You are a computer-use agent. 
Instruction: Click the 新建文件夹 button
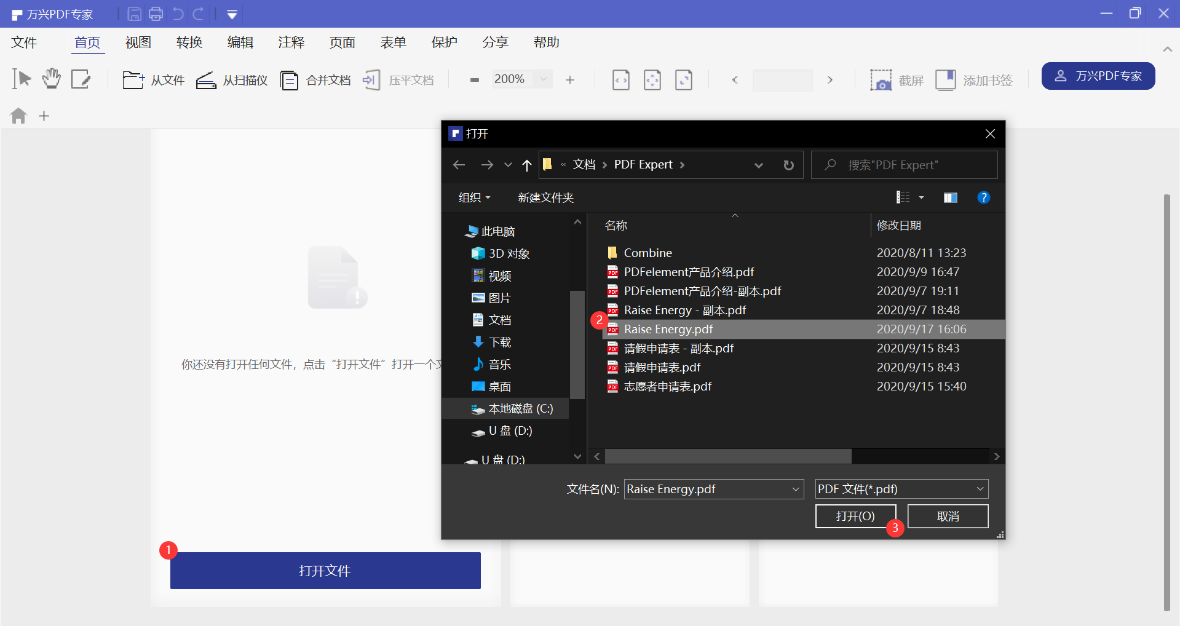pyautogui.click(x=545, y=197)
